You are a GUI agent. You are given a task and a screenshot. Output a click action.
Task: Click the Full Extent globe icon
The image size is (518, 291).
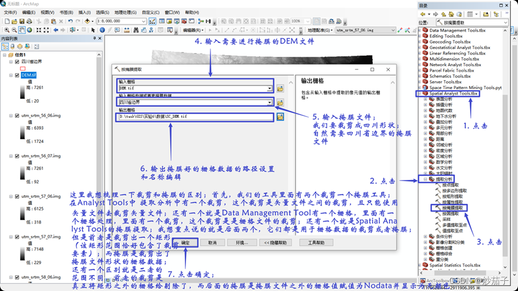tap(29, 30)
